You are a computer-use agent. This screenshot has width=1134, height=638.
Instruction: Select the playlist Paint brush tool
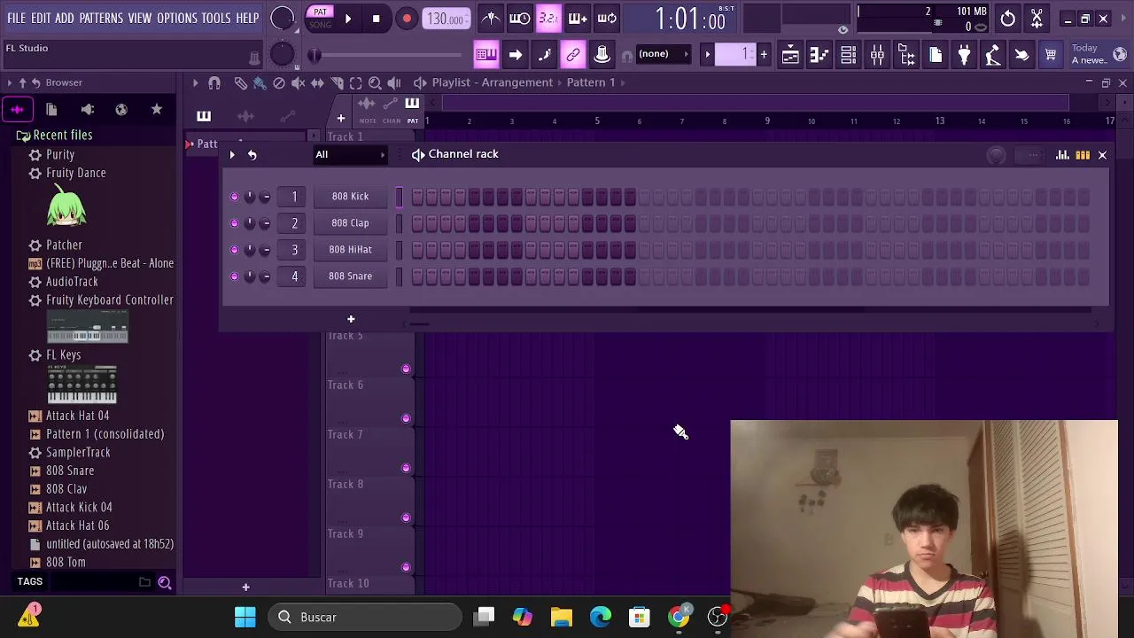(x=260, y=82)
